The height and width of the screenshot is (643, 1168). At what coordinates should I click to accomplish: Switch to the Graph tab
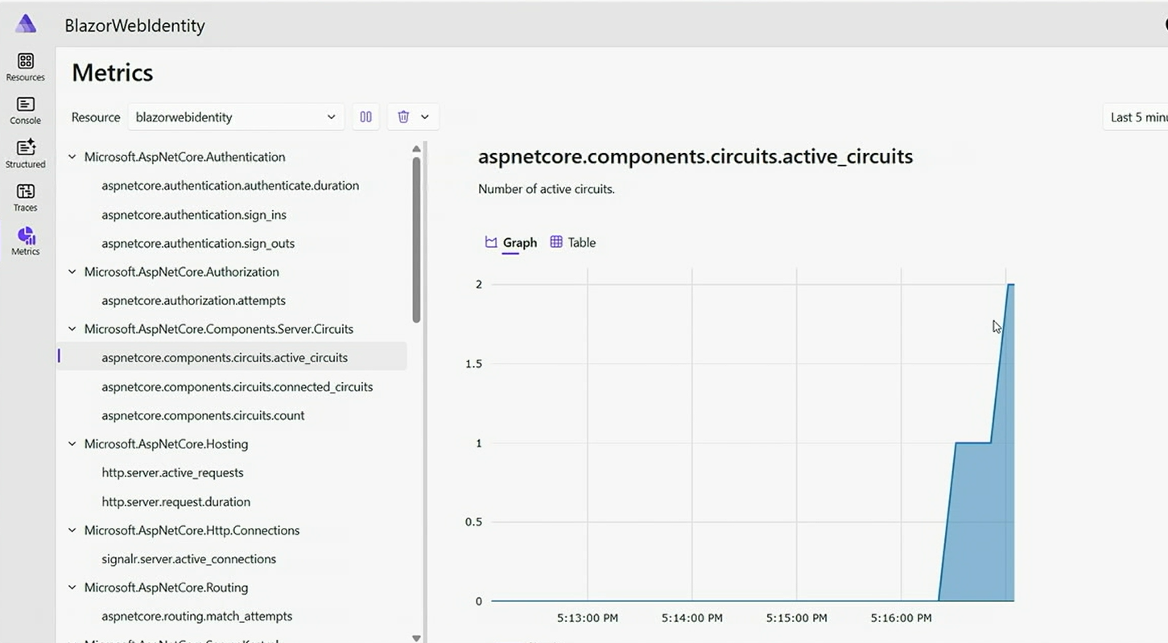coord(511,242)
